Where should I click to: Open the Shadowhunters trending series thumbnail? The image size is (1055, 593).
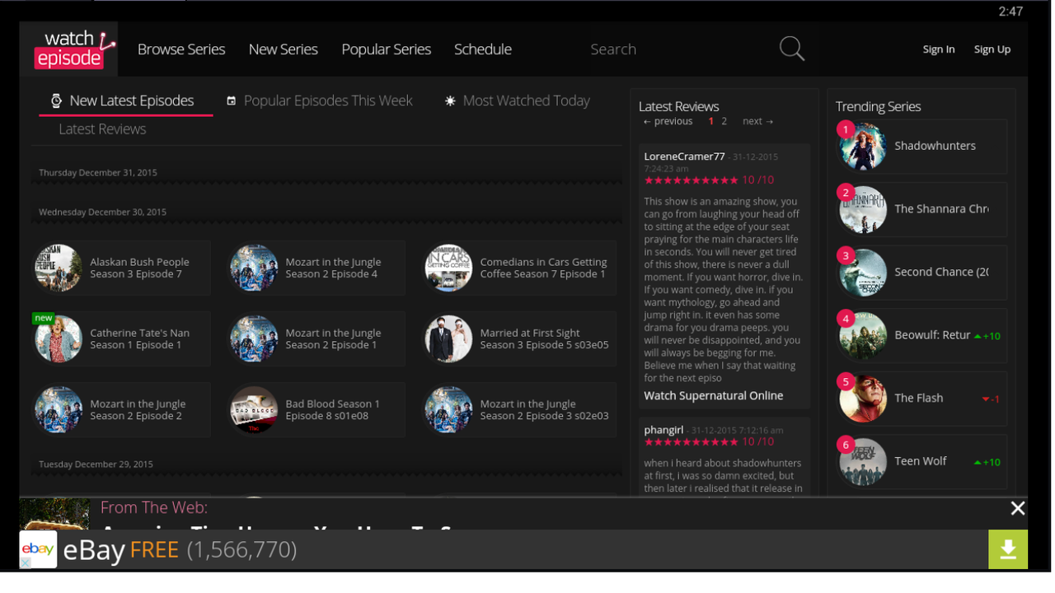click(x=862, y=147)
